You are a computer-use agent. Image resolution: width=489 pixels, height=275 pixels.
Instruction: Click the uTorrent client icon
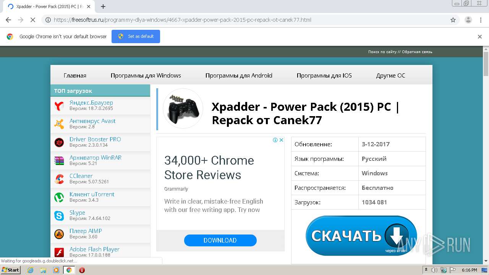point(59,197)
